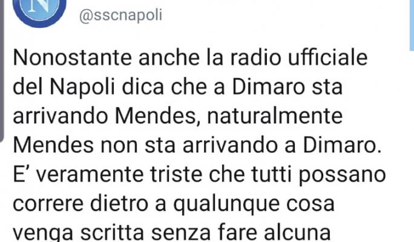Click the word 'anche' in first line
414x242 pixels.
point(169,58)
